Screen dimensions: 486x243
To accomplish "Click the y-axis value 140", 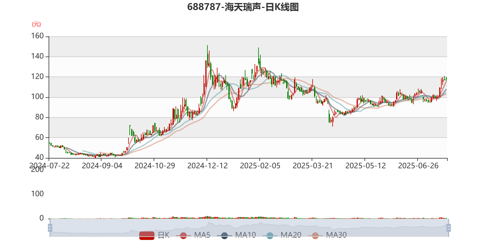I will pos(38,56).
